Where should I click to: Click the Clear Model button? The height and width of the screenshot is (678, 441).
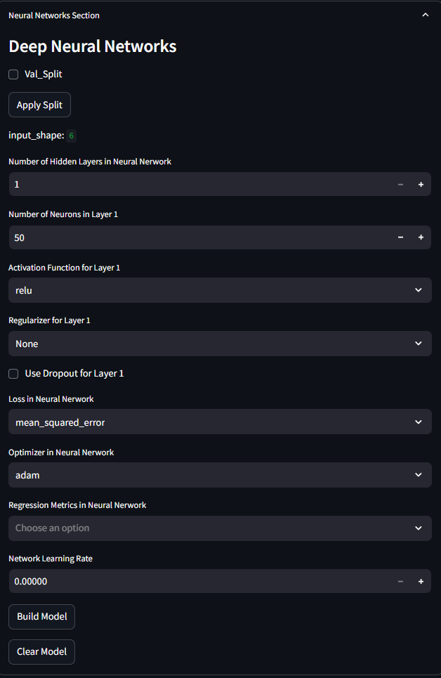tap(41, 651)
